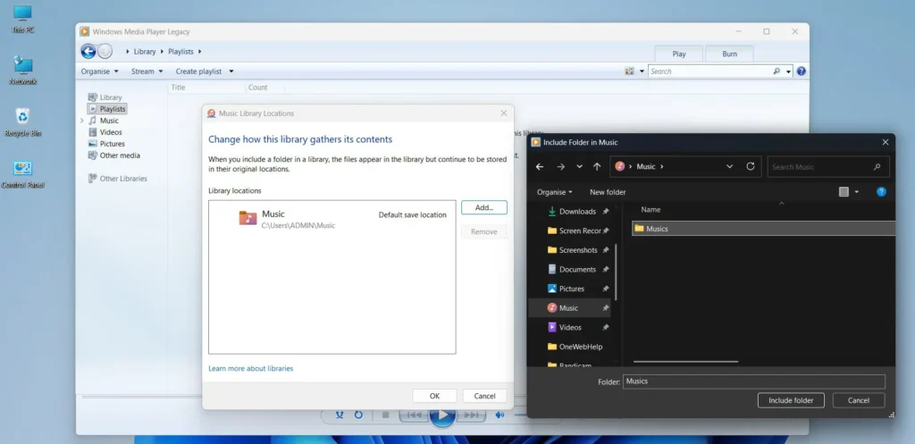Toggle repeat in the playback bar
This screenshot has width=915, height=444.
(x=358, y=415)
